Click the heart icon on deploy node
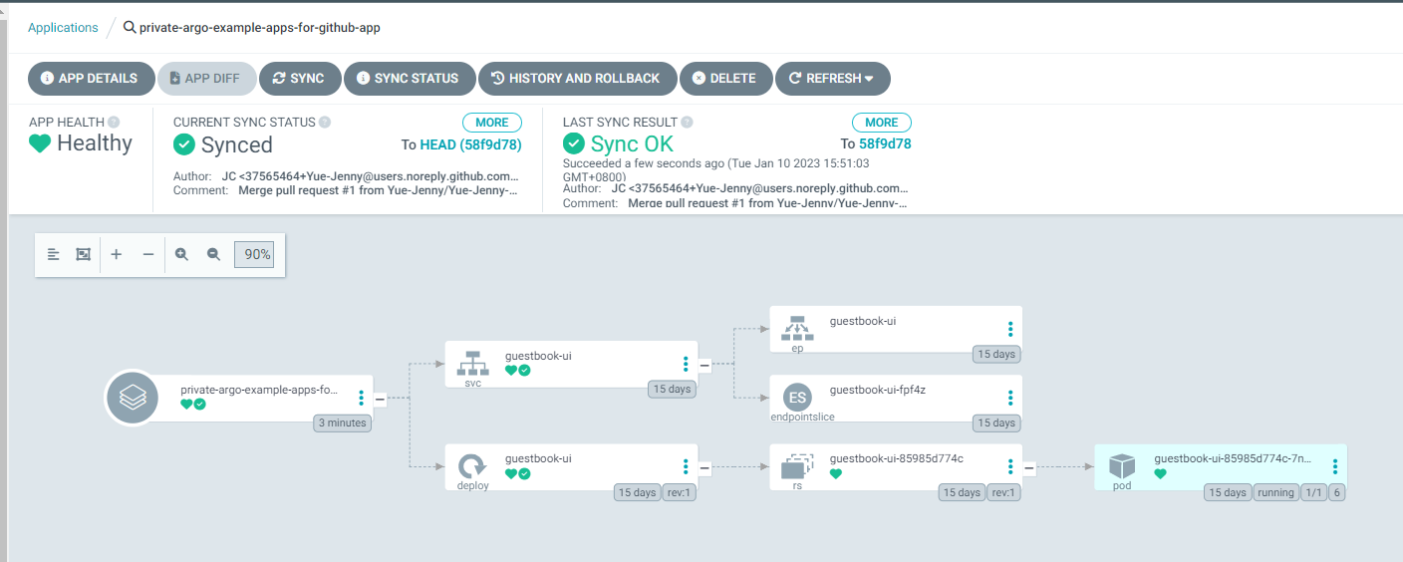The width and height of the screenshot is (1403, 562). [511, 474]
